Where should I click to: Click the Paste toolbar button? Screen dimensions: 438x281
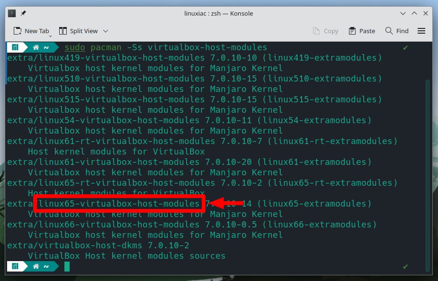[362, 31]
